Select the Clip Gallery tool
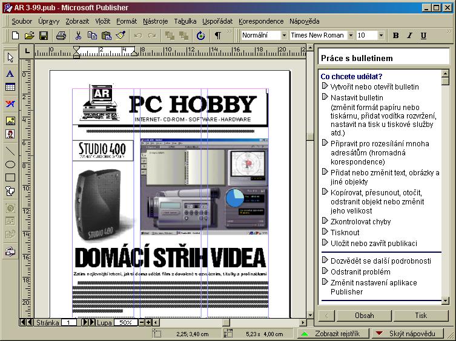 tap(10, 134)
